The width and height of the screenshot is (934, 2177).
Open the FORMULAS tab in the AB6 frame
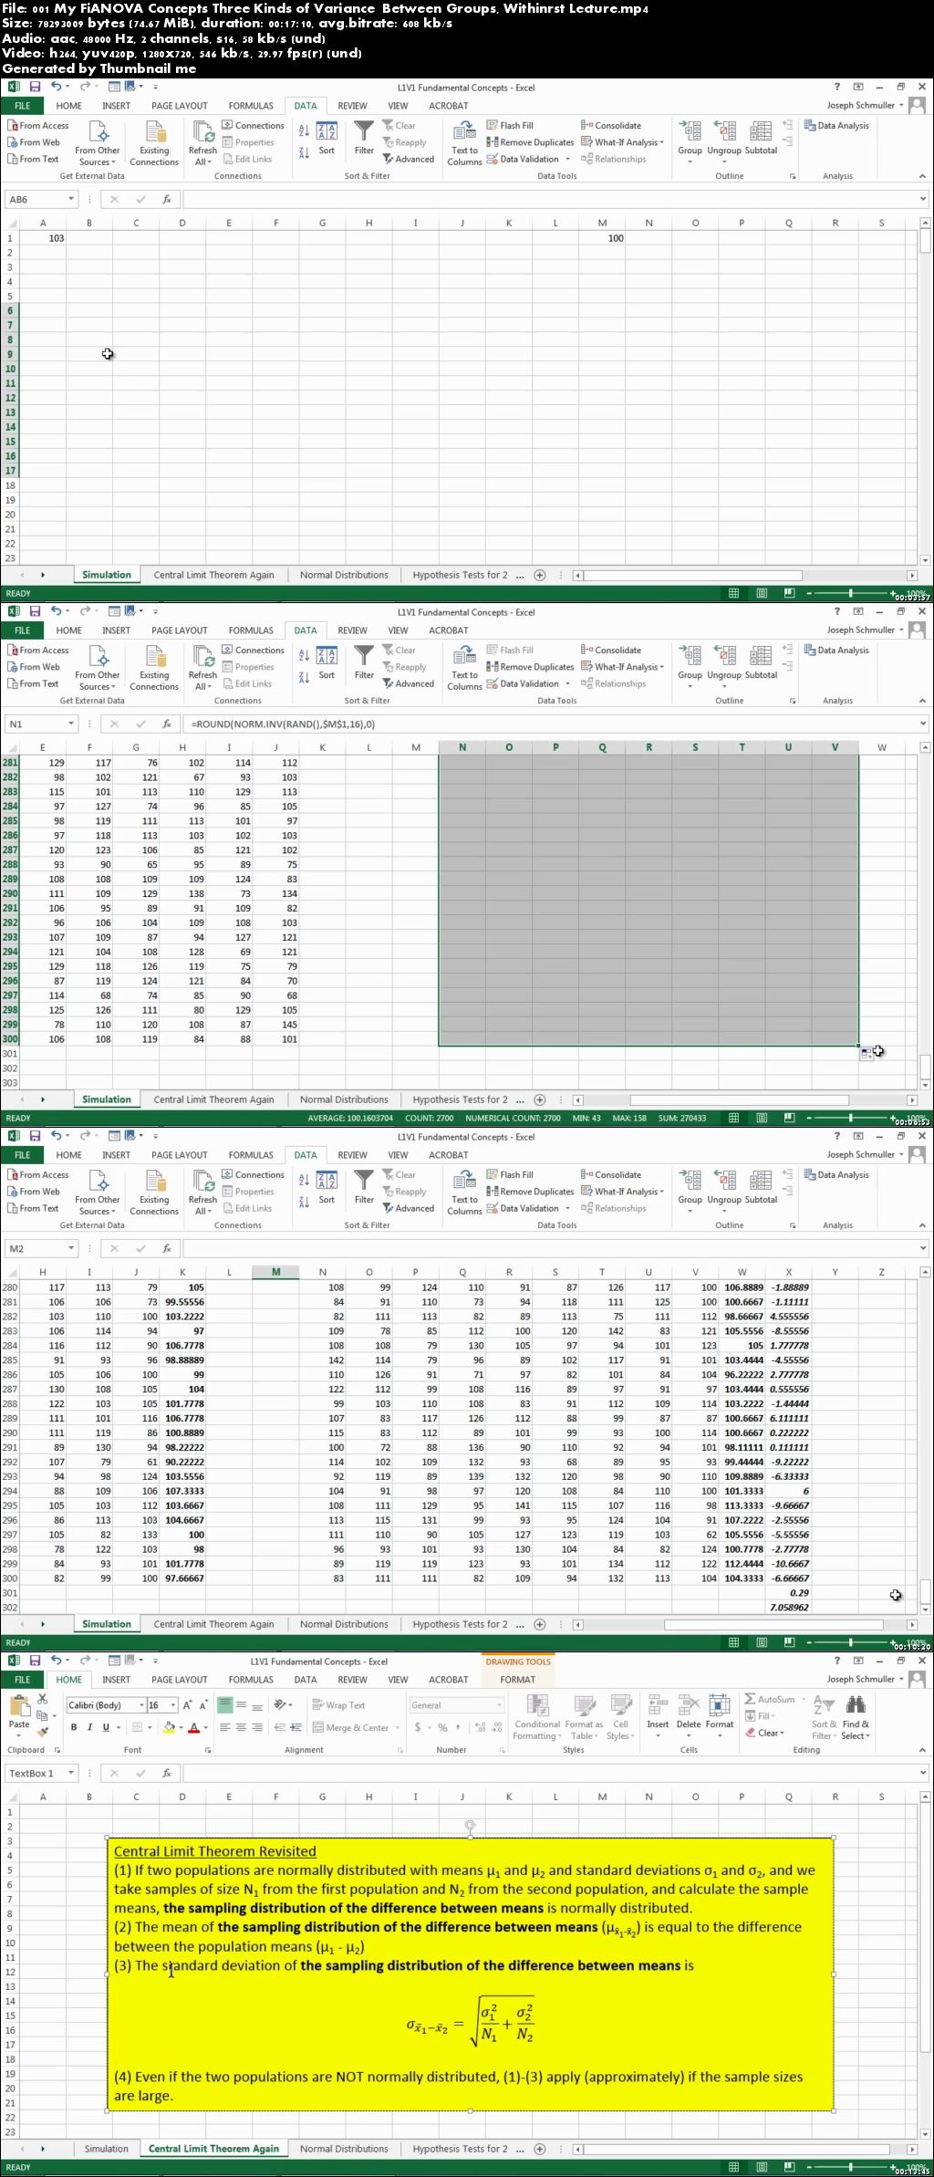(x=251, y=106)
